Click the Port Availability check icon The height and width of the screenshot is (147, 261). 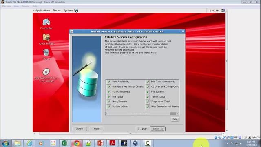[108, 82]
